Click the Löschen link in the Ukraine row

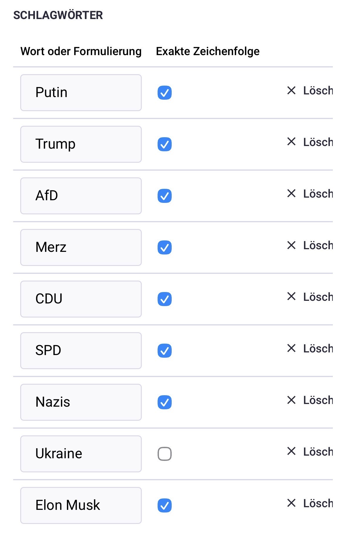(318, 452)
